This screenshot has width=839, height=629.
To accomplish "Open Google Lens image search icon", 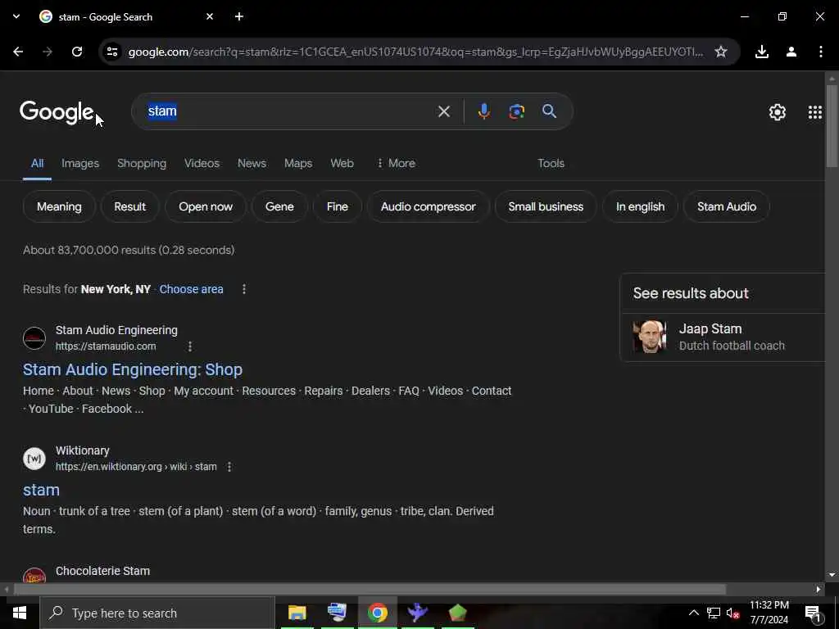I will pyautogui.click(x=516, y=111).
